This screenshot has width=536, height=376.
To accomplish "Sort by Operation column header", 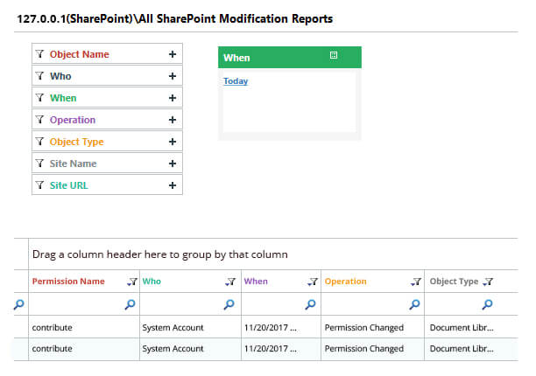I will [x=345, y=282].
